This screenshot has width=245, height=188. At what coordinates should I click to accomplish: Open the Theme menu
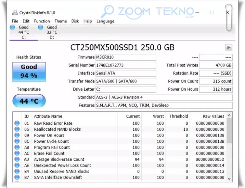click(61, 21)
